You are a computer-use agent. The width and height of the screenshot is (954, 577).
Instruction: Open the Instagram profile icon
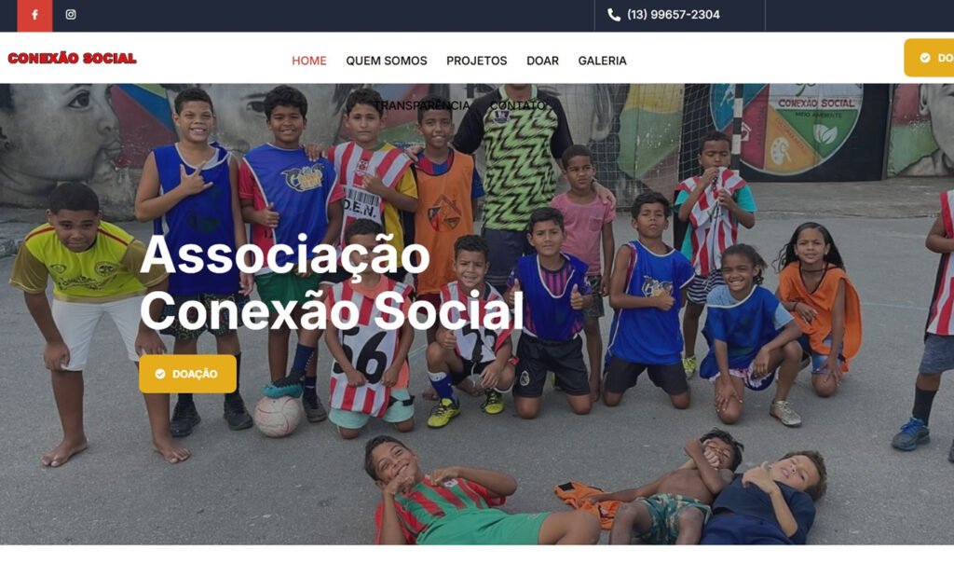click(x=71, y=15)
